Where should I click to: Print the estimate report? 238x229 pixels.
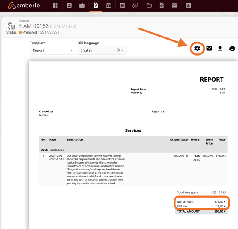pyautogui.click(x=232, y=49)
